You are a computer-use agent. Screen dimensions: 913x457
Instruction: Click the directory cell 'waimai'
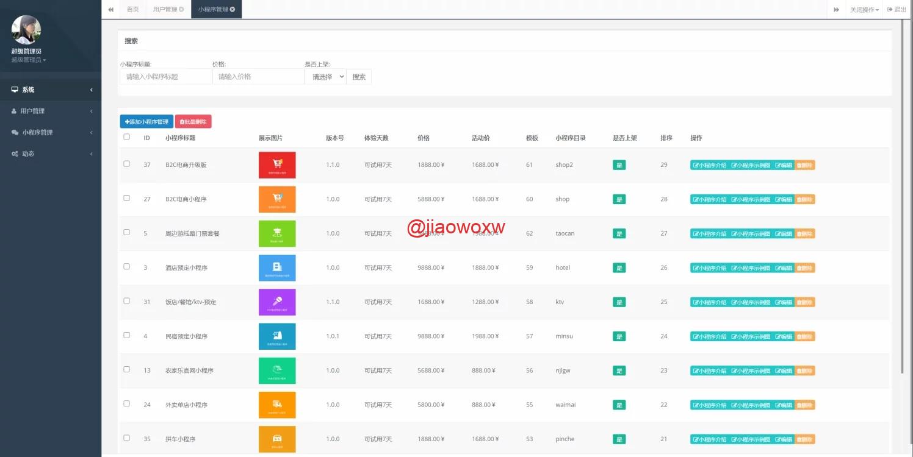[x=565, y=405]
